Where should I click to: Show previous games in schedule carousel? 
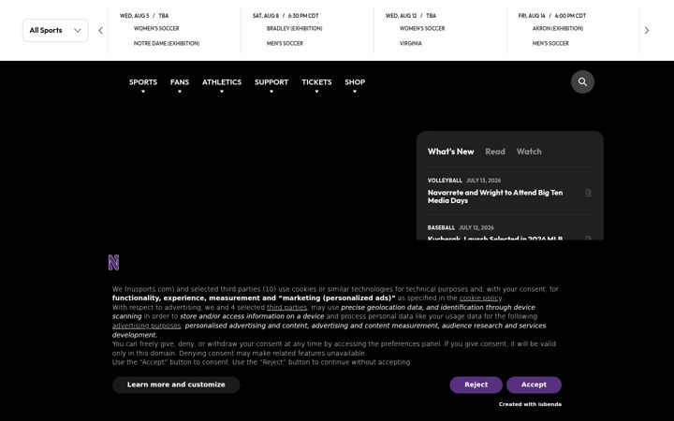point(100,31)
